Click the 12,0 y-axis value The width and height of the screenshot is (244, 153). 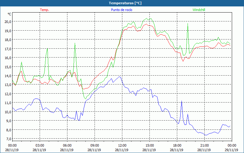(8, 94)
